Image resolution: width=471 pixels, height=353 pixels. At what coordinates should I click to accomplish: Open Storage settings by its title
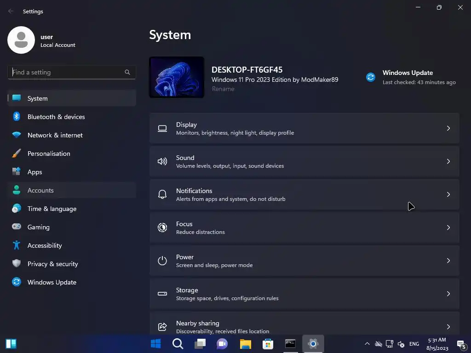[x=187, y=290]
